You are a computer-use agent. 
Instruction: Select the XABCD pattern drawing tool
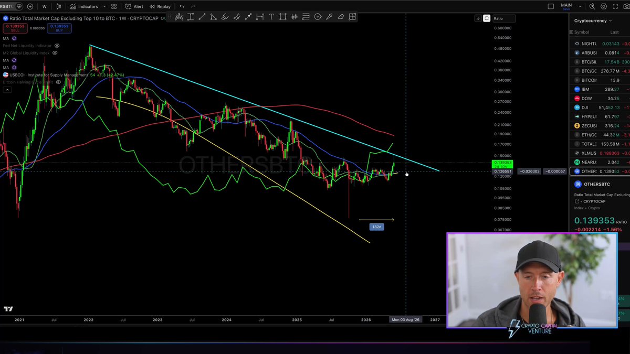coord(178,17)
